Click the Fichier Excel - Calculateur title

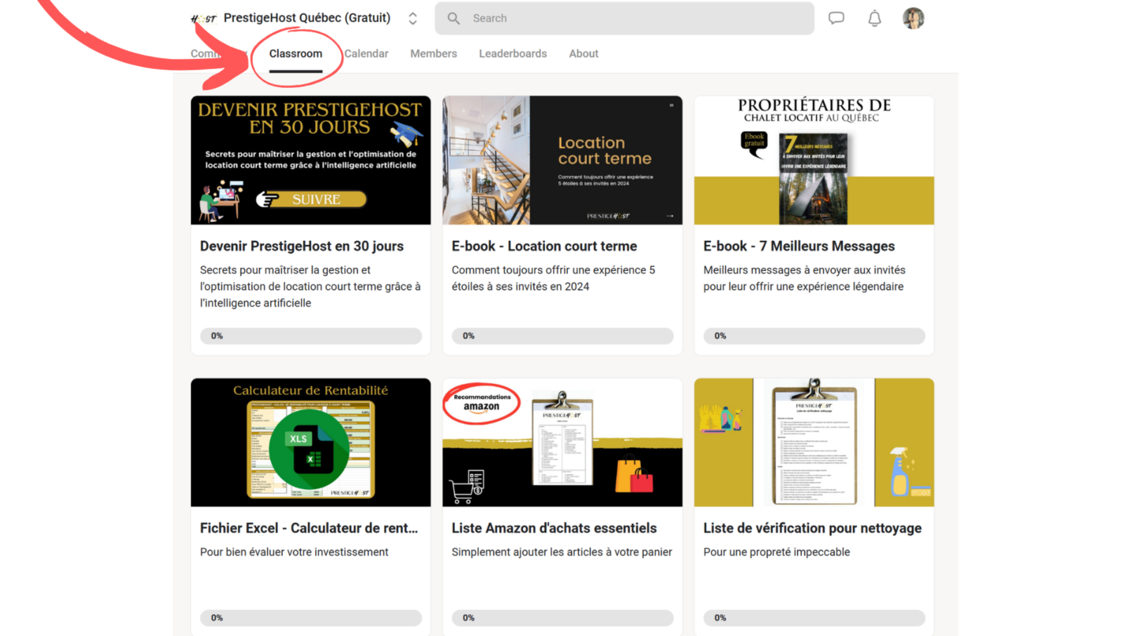(x=309, y=528)
